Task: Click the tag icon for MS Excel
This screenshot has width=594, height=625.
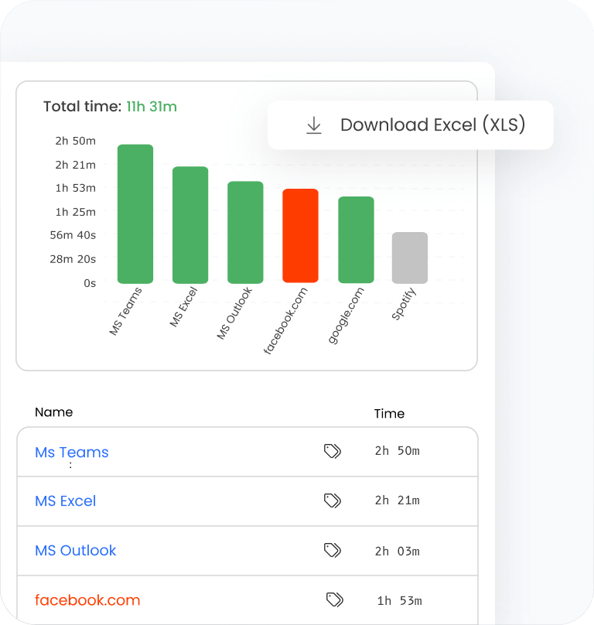Action: point(333,500)
